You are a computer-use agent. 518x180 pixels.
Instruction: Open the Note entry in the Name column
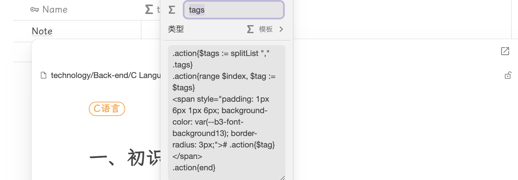[42, 31]
